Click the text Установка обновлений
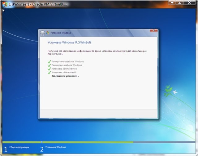198x156 pixels. click(64, 72)
